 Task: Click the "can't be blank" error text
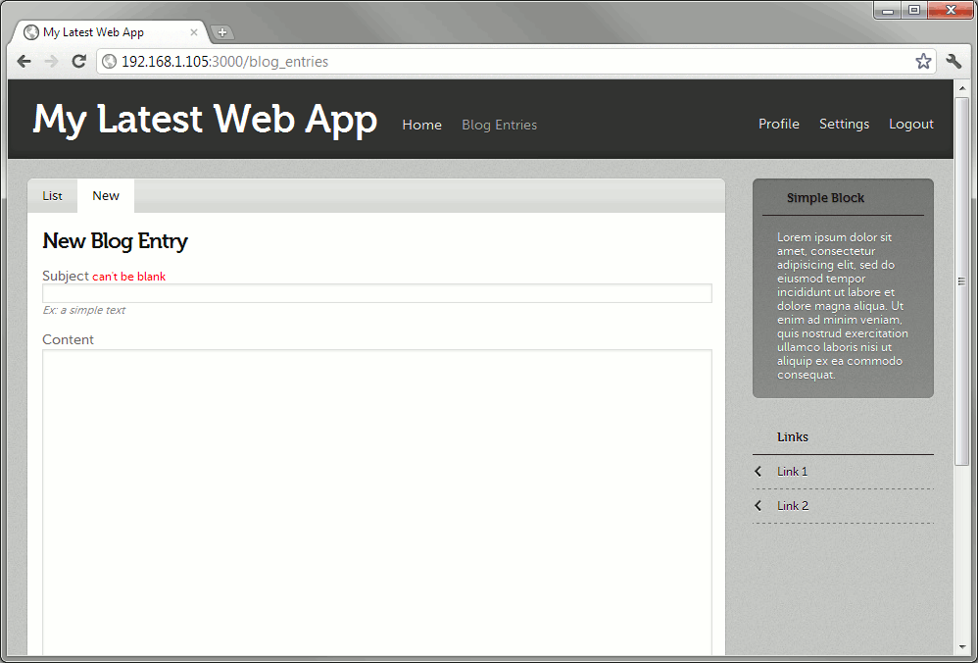pos(129,277)
